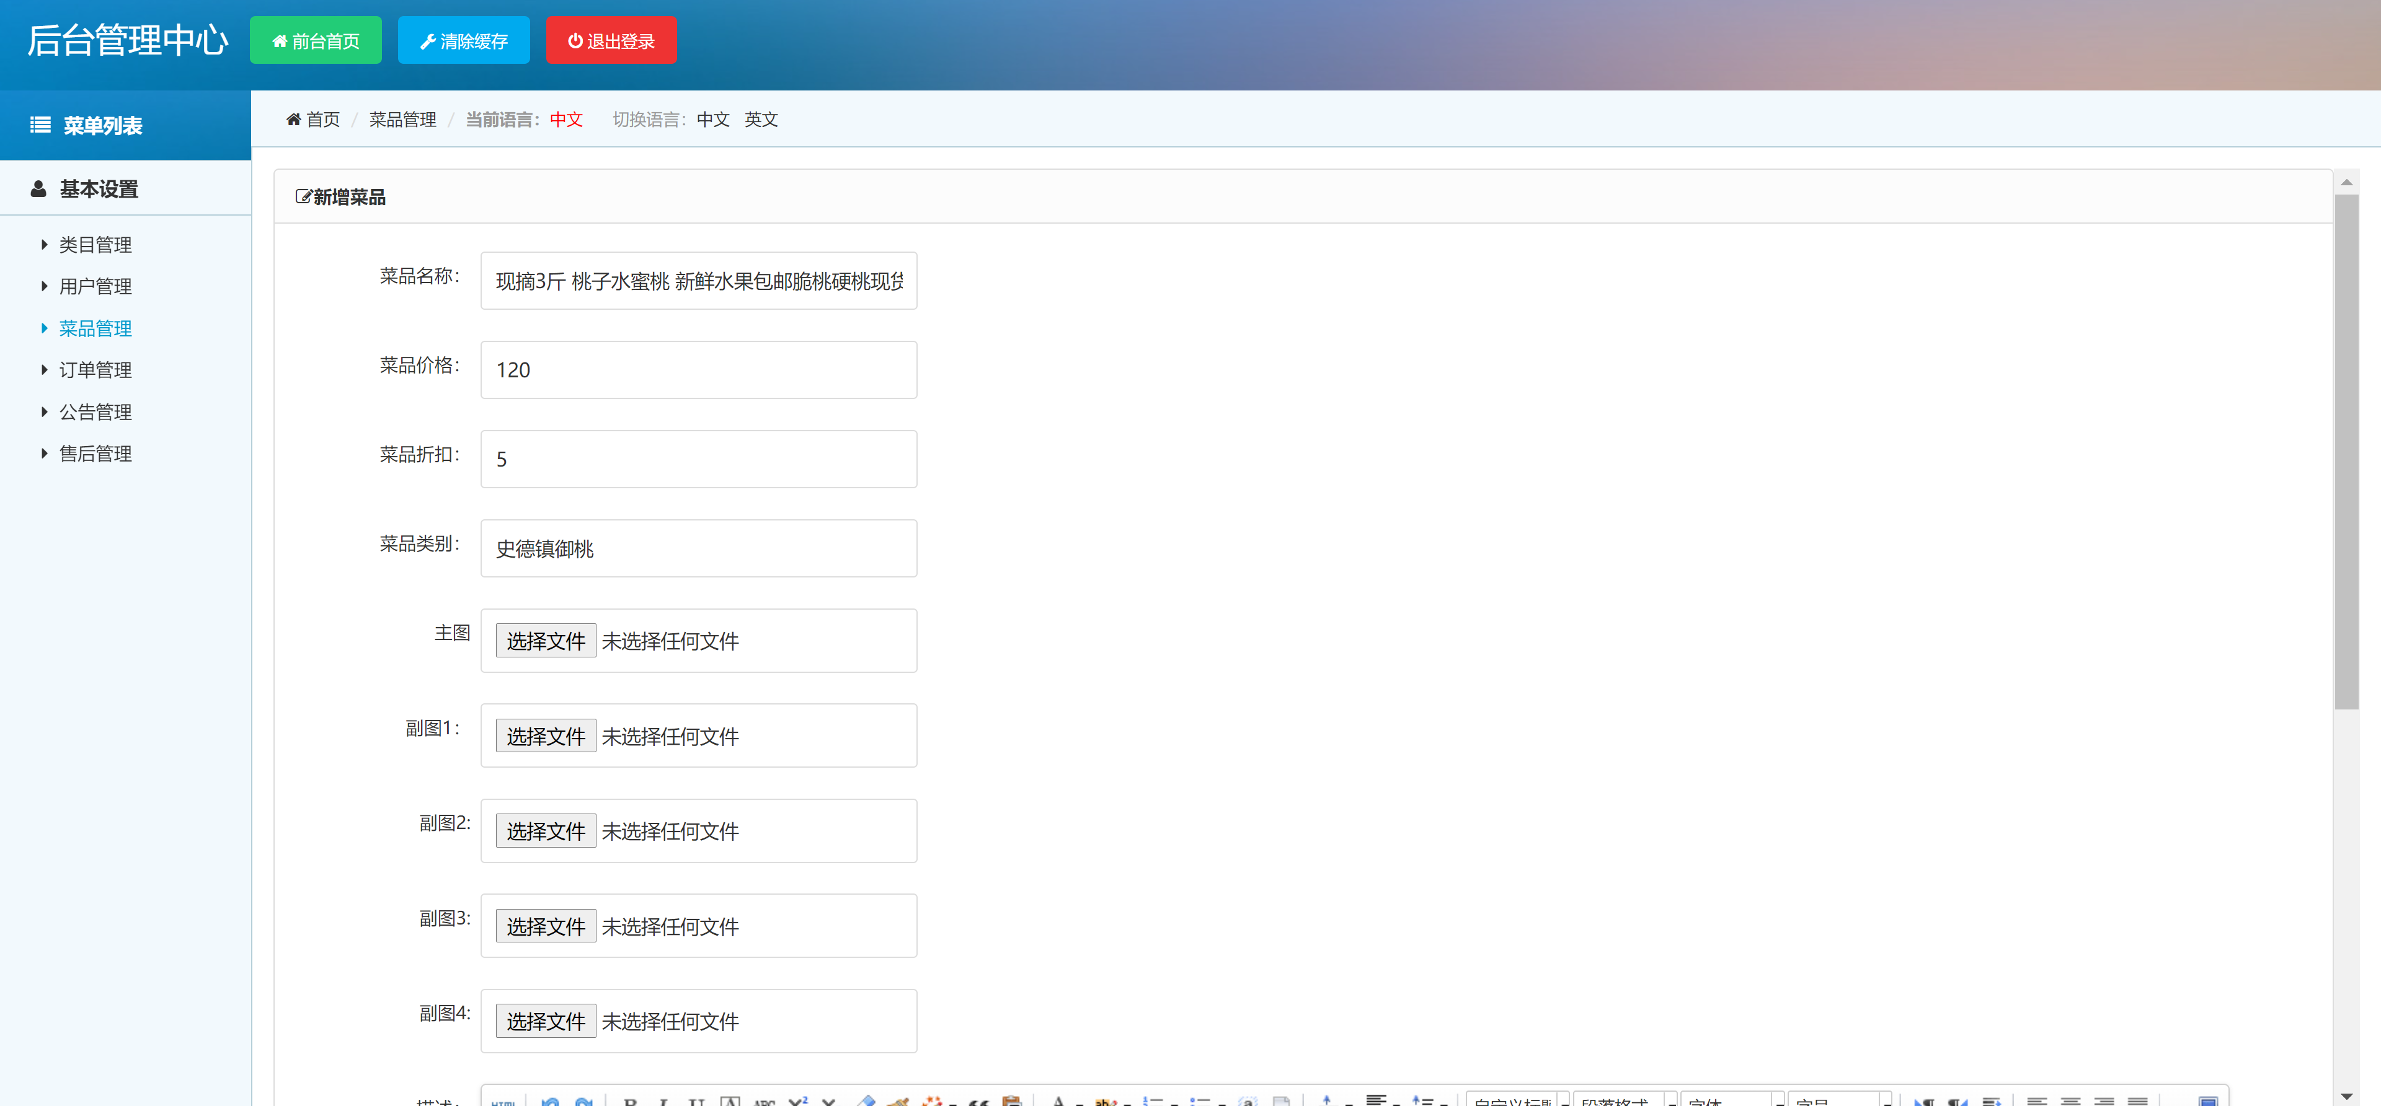Choose a main image via 选择文件 for 主图
The width and height of the screenshot is (2381, 1106).
(546, 640)
